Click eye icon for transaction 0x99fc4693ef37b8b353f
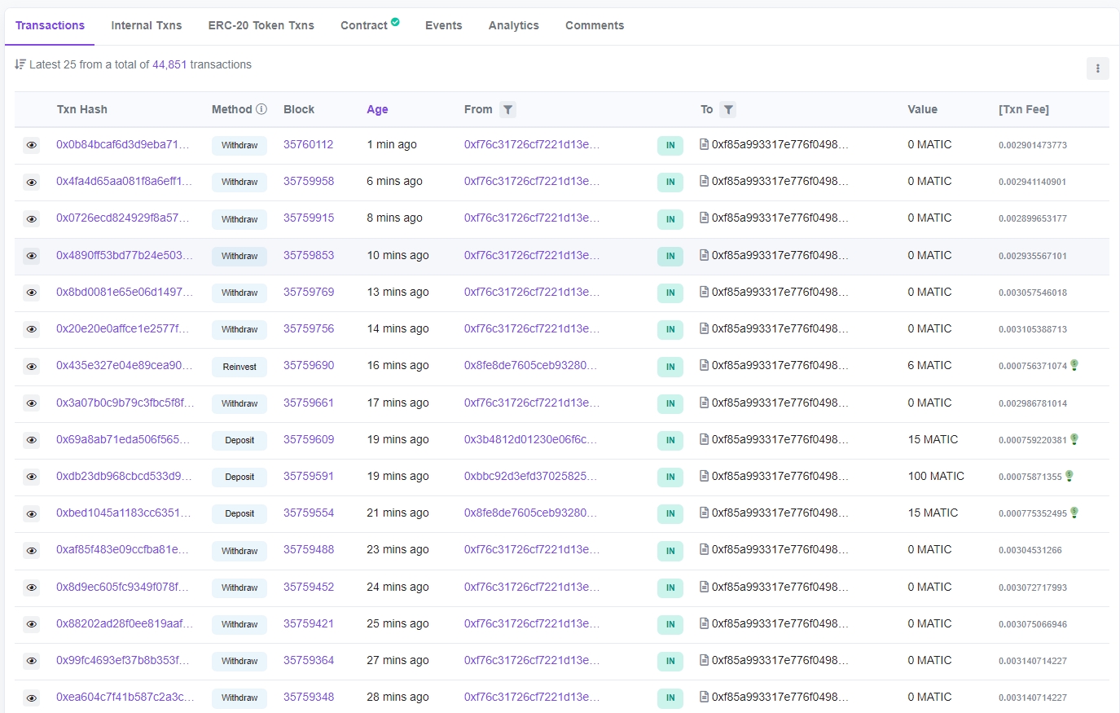This screenshot has width=1120, height=713. point(31,661)
